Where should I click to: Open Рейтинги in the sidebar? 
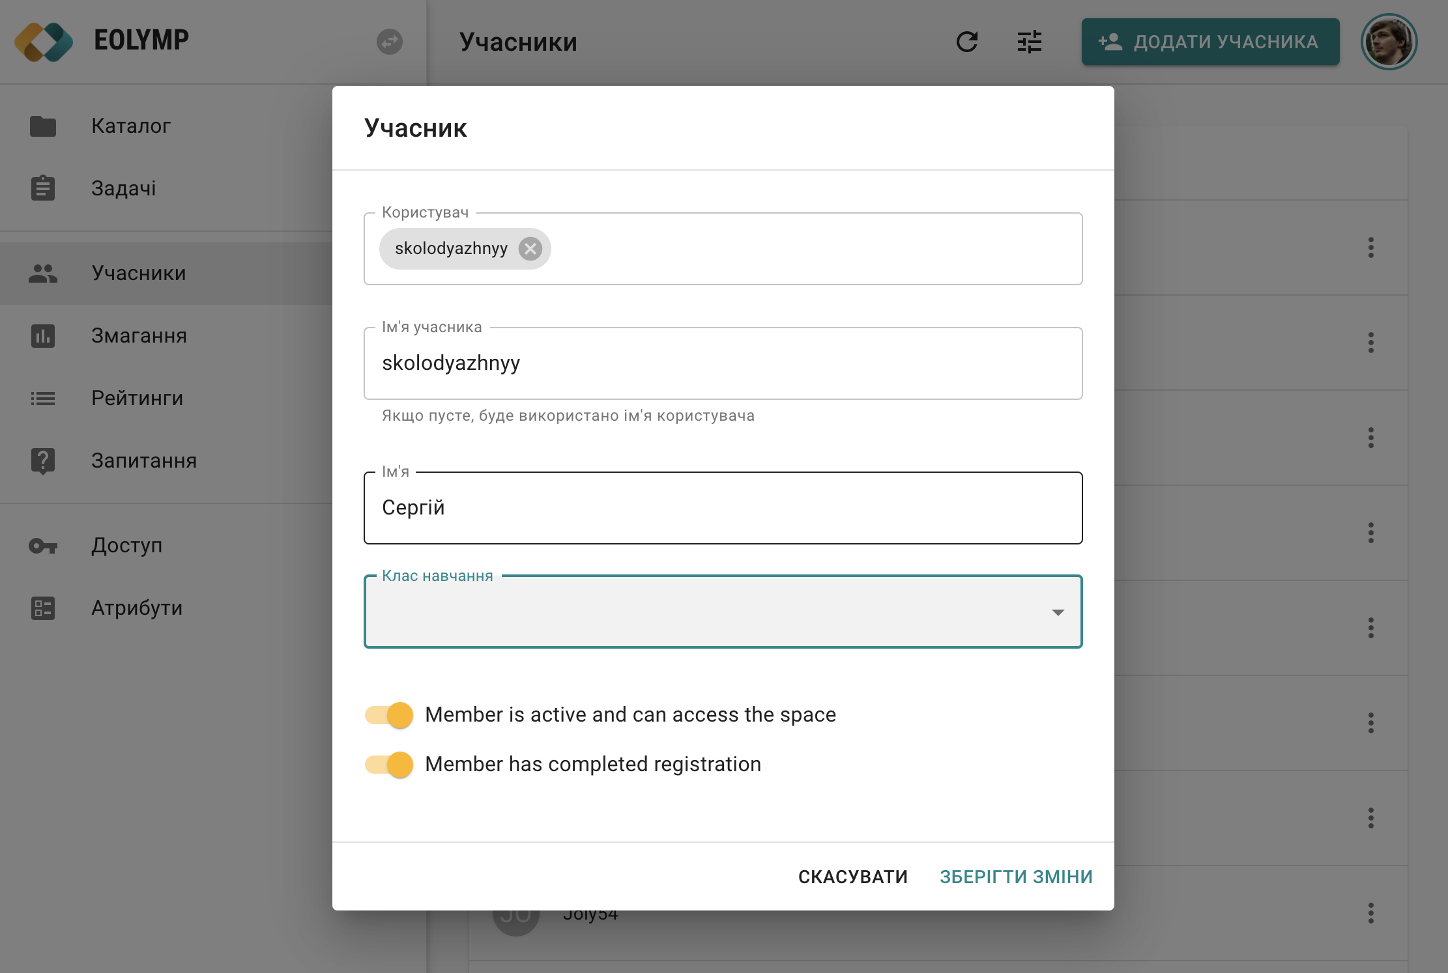(137, 399)
